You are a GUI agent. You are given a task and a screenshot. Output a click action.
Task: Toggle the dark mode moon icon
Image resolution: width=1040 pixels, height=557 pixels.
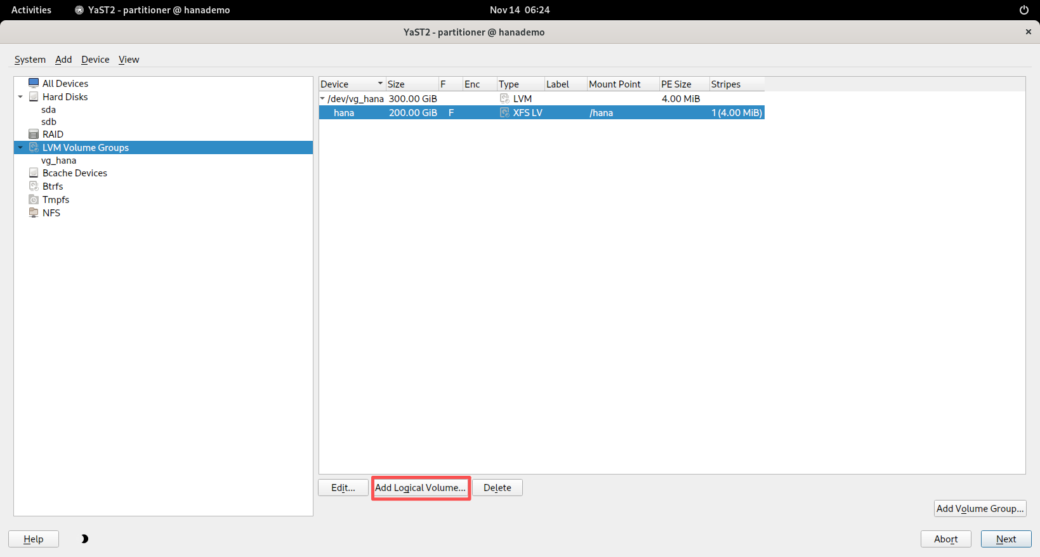point(84,539)
